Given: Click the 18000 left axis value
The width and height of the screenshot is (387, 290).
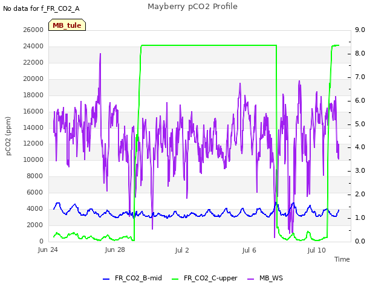Looking at the screenshot, I should 33,95.
